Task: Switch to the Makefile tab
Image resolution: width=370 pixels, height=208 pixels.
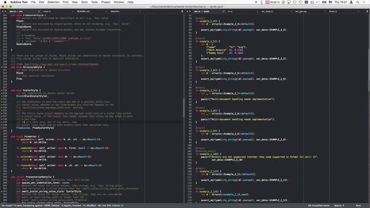Action: (x=115, y=12)
